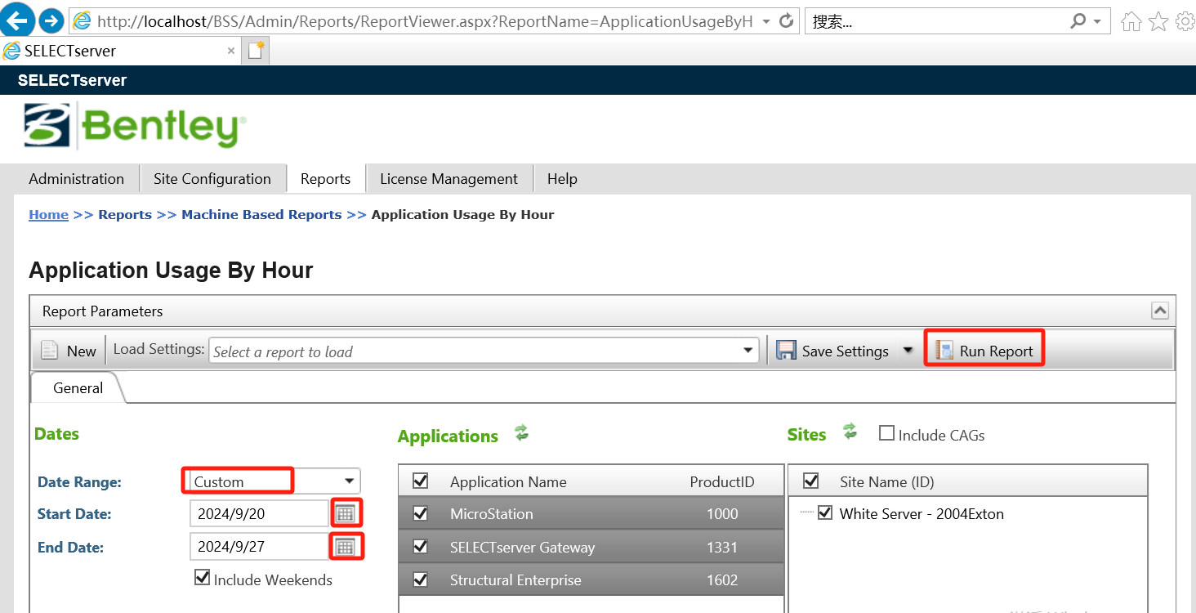This screenshot has height=613, width=1196.
Task: Expand the Save Settings dropdown arrow
Action: pyautogui.click(x=908, y=351)
